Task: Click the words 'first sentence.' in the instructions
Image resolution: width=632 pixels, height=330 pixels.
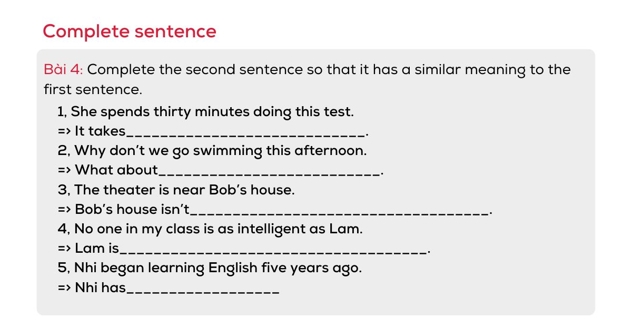Action: click(93, 89)
